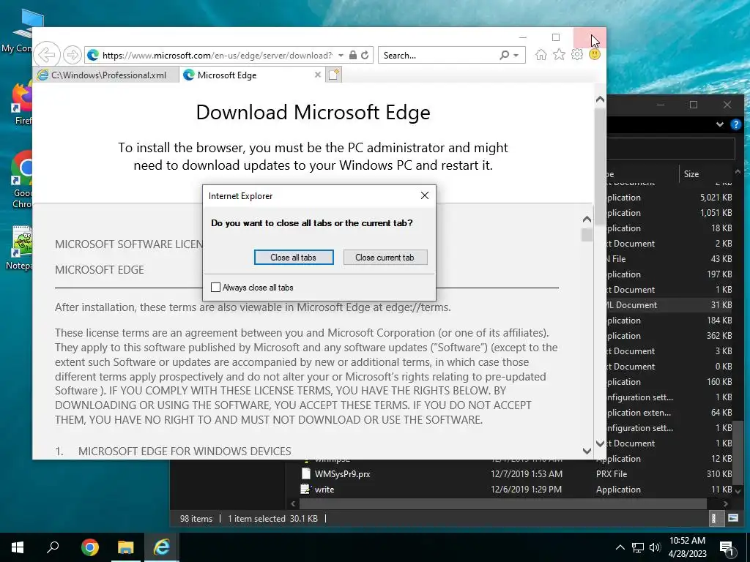Screen dimensions: 750x562
Task: Open taskbar search magnifier
Action: pos(53,547)
